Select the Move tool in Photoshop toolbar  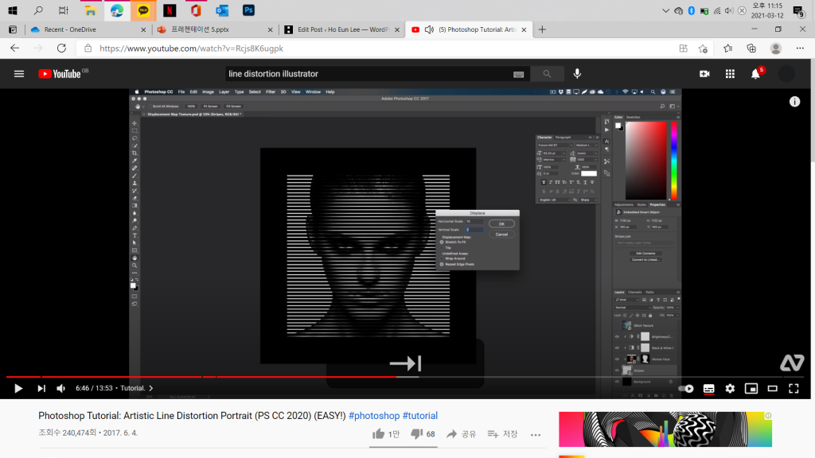[135, 123]
